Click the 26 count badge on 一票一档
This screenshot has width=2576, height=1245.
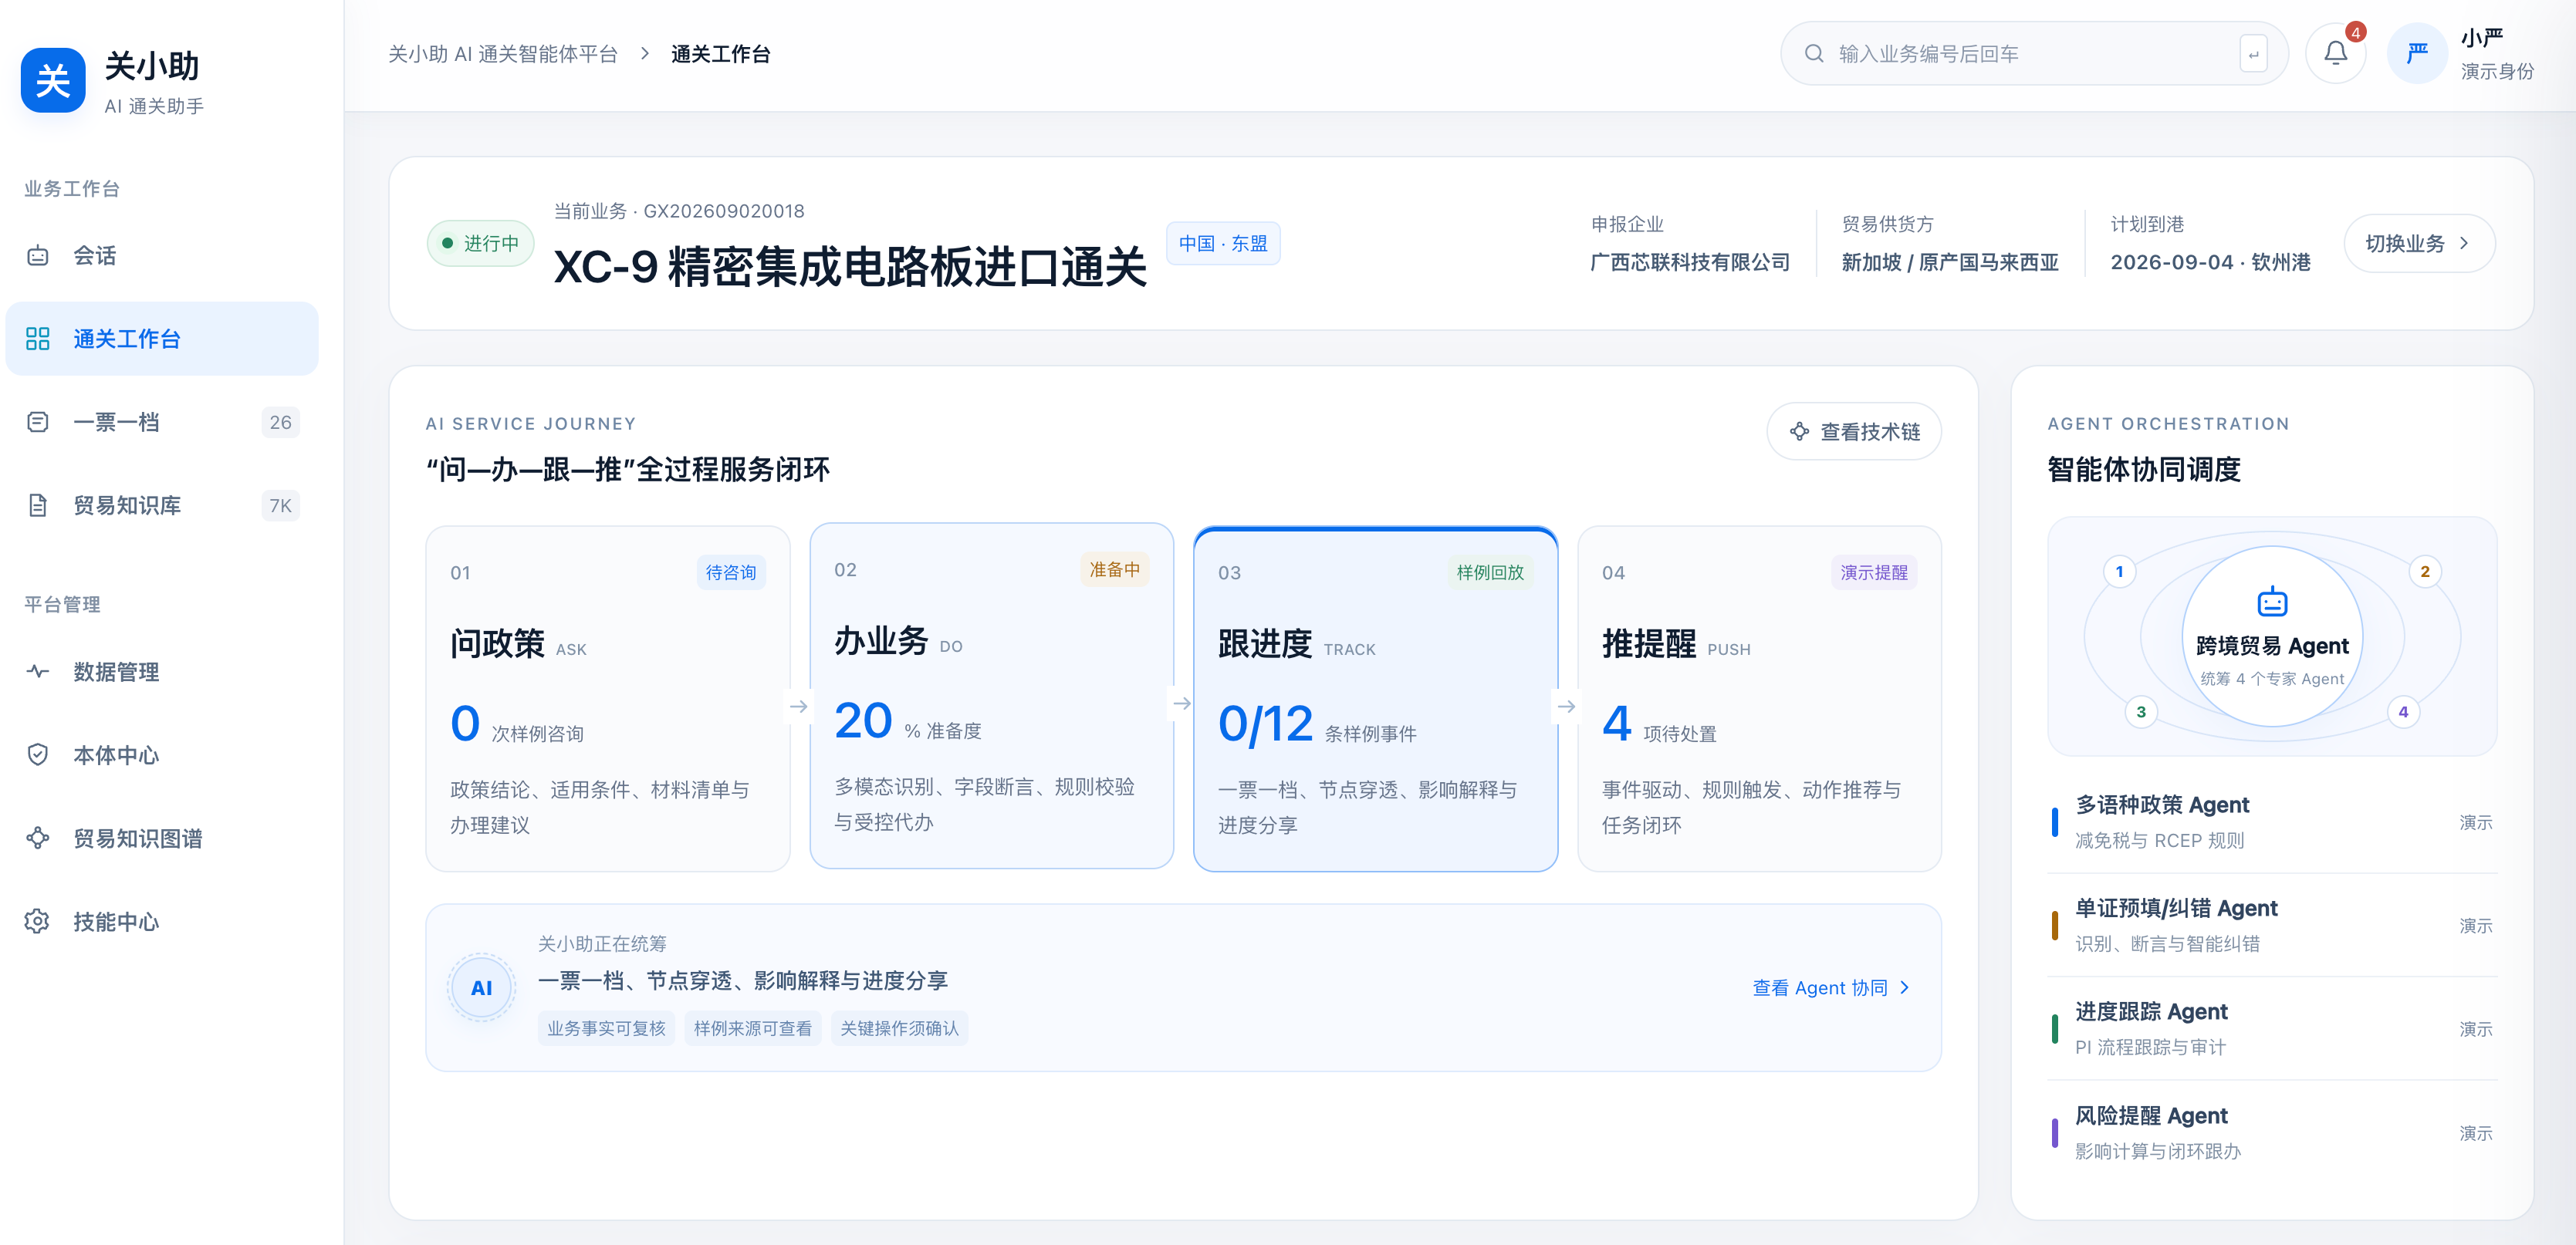[x=281, y=422]
